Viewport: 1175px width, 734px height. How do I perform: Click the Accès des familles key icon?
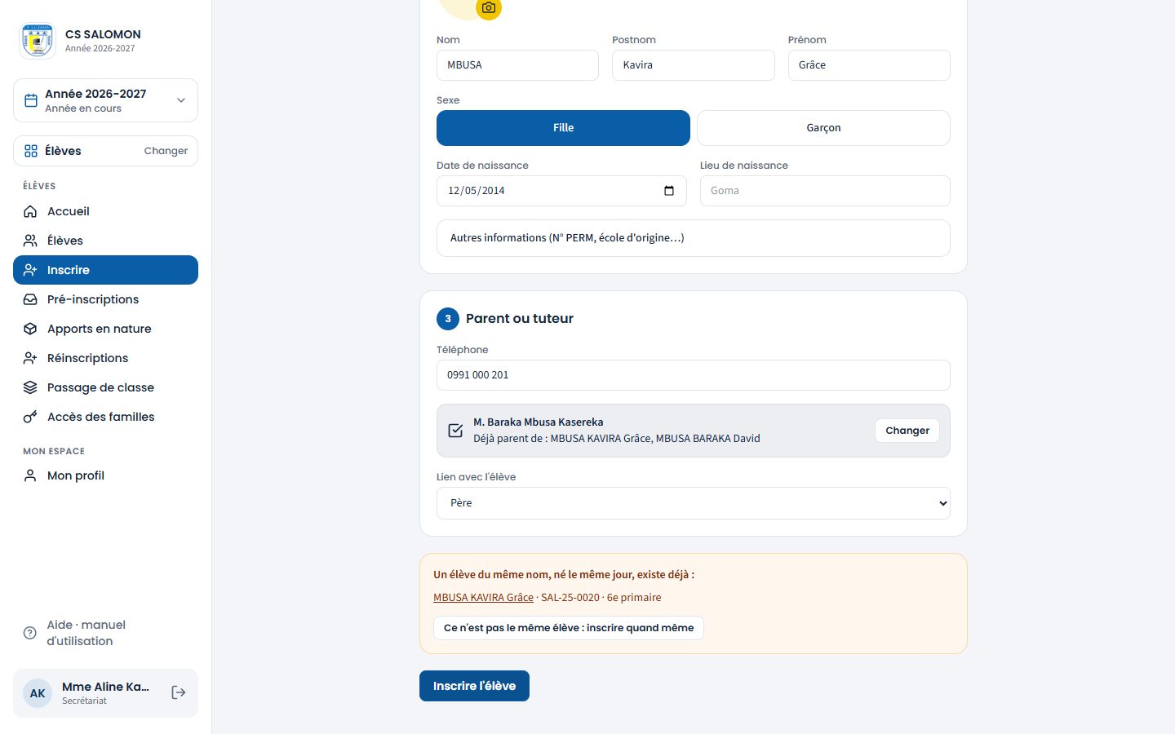pos(30,417)
